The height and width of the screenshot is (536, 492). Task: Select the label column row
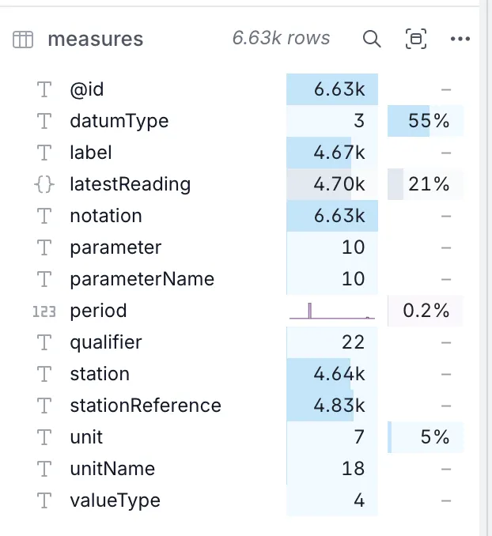tap(91, 153)
